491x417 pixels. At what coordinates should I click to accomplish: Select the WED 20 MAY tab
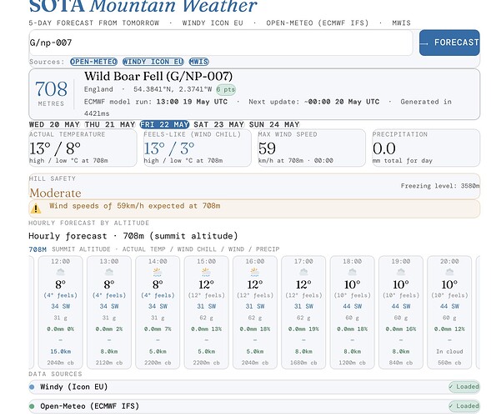click(54, 124)
